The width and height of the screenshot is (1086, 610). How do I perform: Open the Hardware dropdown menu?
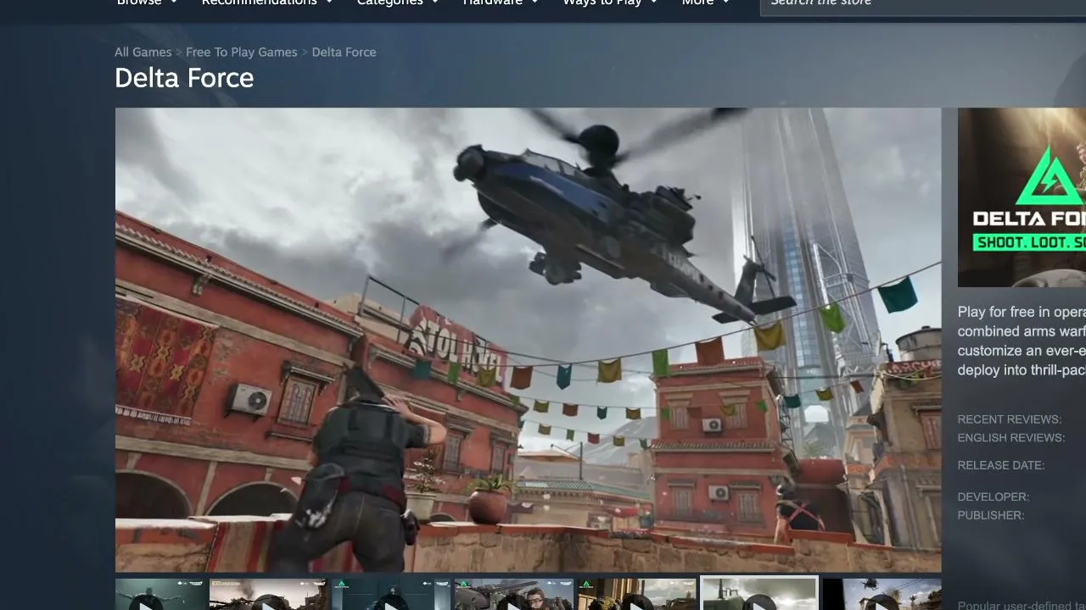click(x=501, y=3)
